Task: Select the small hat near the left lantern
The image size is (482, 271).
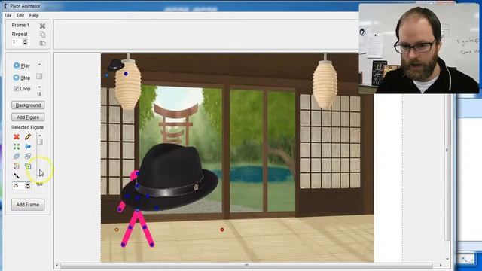Action: click(x=115, y=65)
